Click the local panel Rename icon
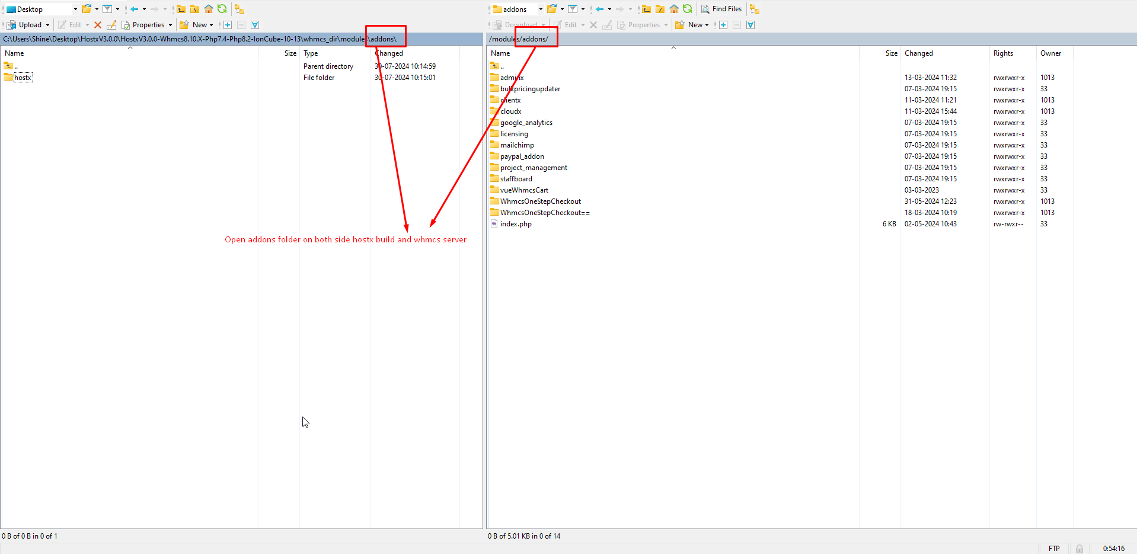The image size is (1137, 554). point(111,25)
